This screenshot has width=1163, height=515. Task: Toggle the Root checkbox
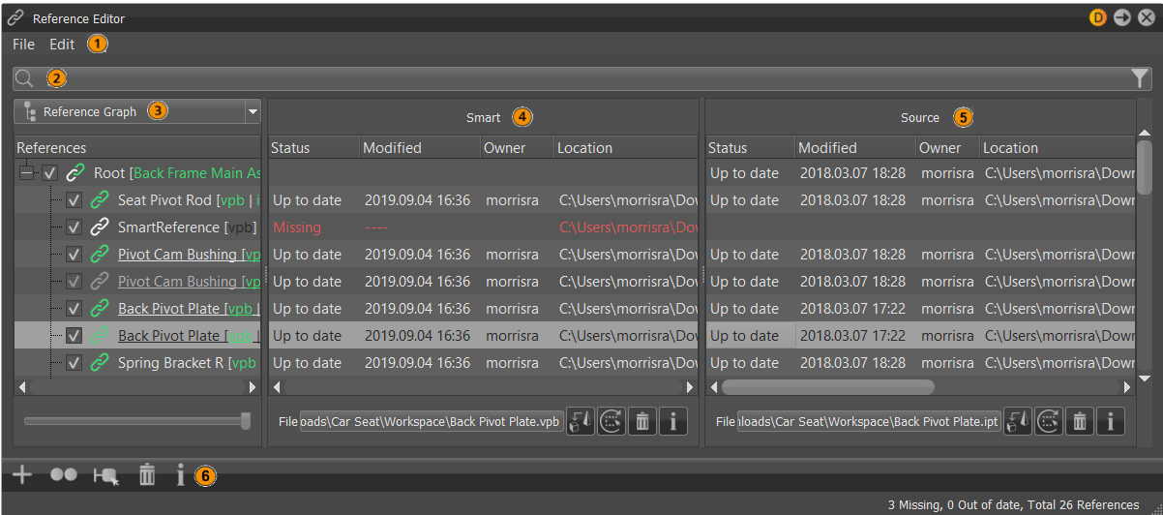click(x=50, y=173)
